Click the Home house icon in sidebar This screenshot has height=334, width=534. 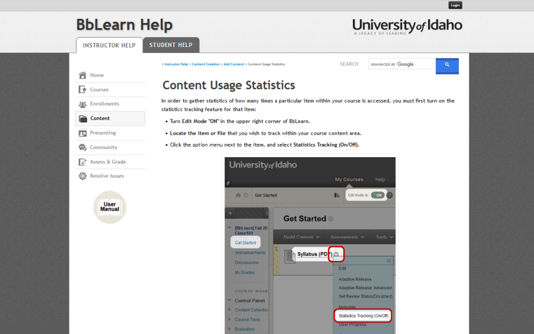tap(82, 75)
